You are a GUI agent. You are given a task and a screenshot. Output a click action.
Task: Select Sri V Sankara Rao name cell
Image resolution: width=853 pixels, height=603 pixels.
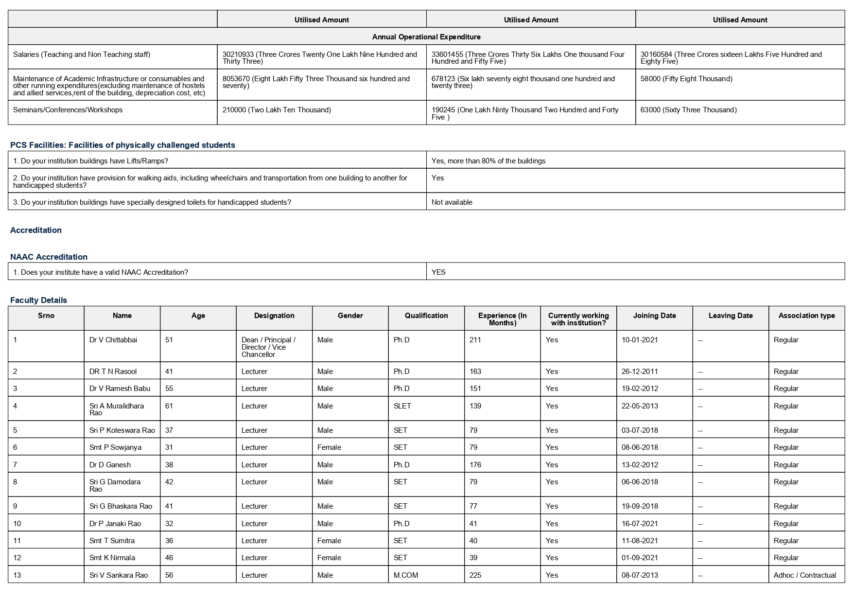119,575
